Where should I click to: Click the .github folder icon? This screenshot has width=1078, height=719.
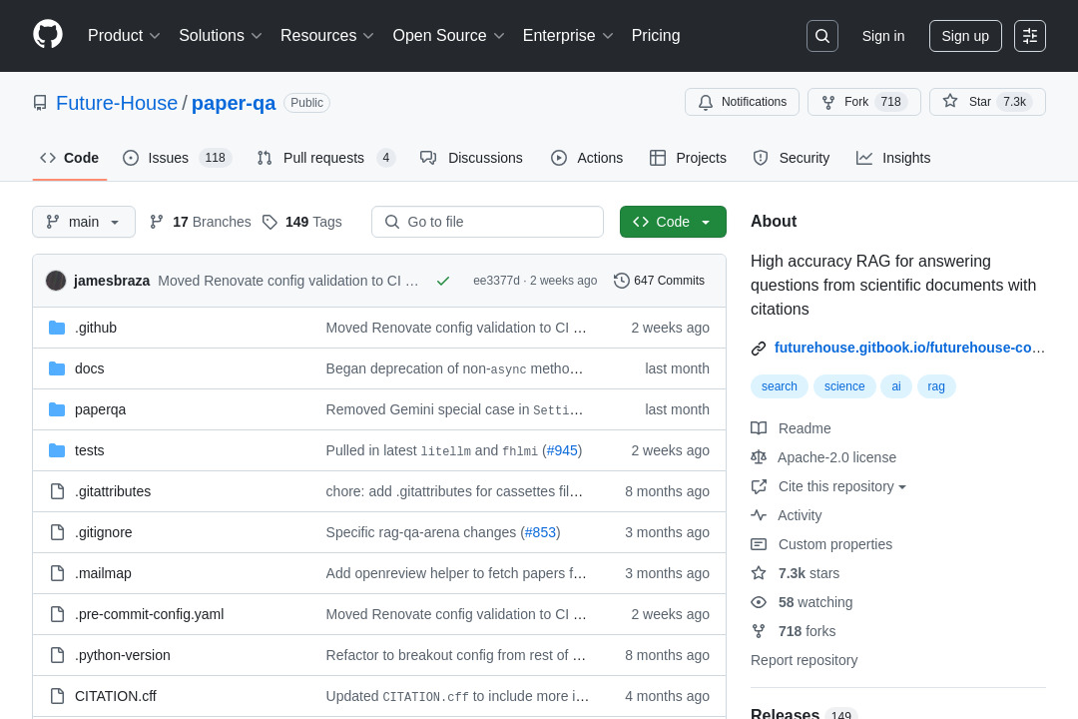57,328
